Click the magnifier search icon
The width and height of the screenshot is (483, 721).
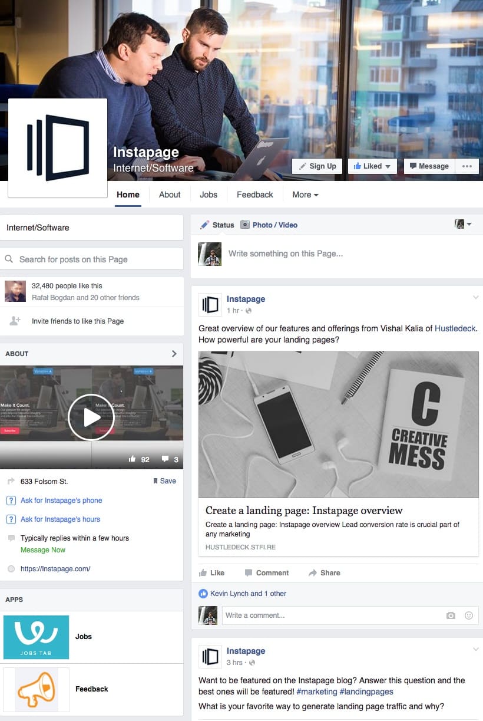click(x=9, y=259)
